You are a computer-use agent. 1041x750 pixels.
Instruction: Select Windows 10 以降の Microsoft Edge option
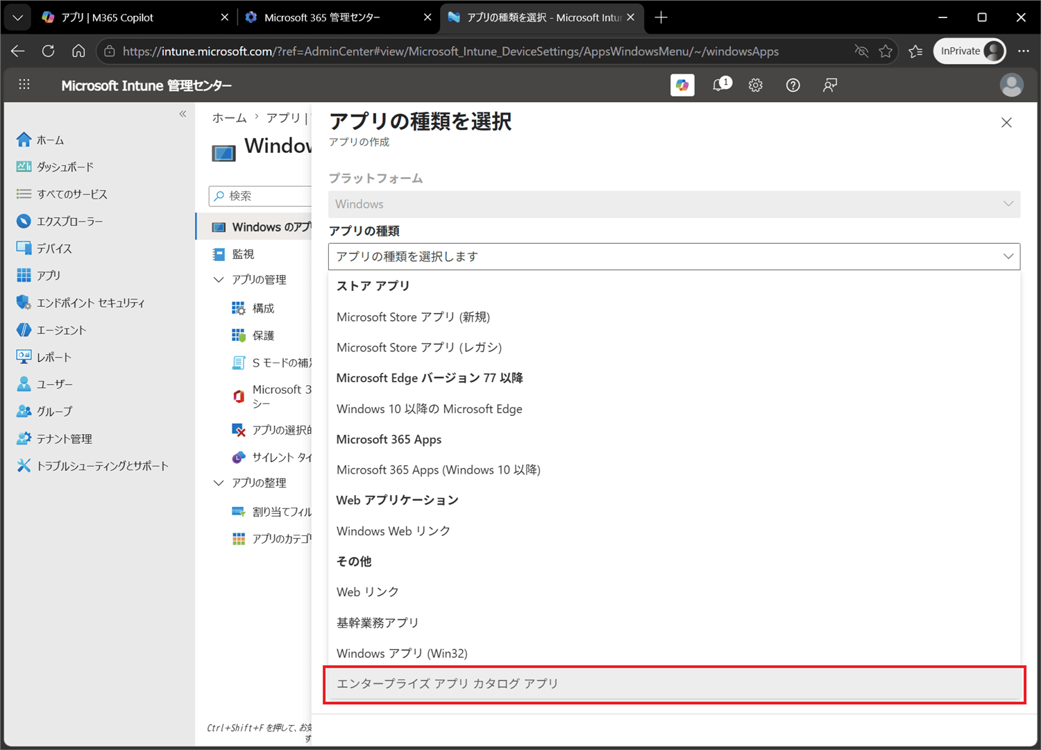[x=674, y=409]
